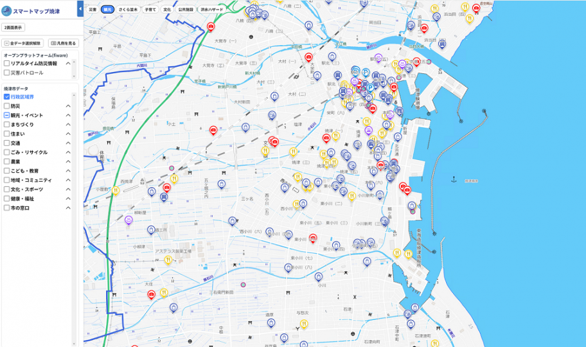Expand the 防災 category chevron
586x347 pixels.
[68, 106]
